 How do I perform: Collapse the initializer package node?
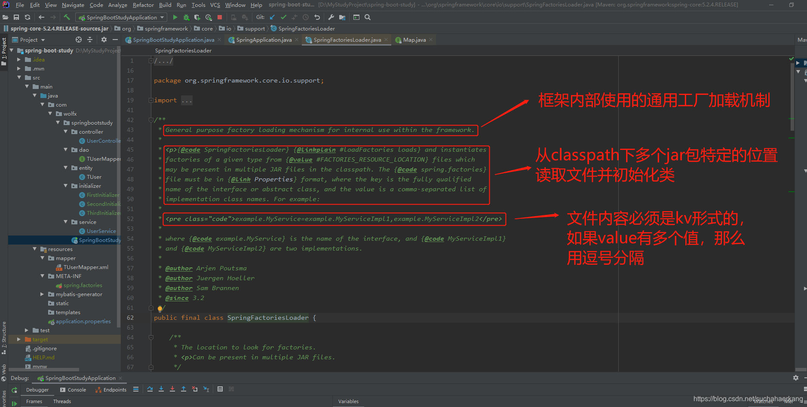coord(65,186)
